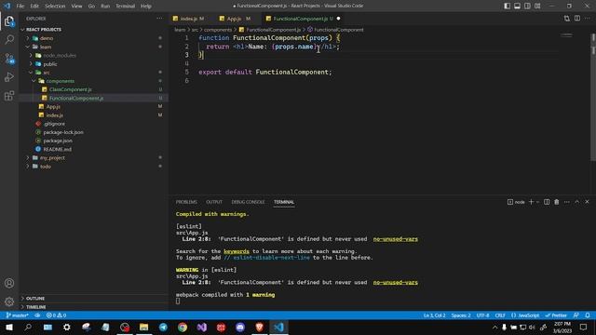Collapse the components folder
This screenshot has height=335, width=596.
(x=60, y=81)
